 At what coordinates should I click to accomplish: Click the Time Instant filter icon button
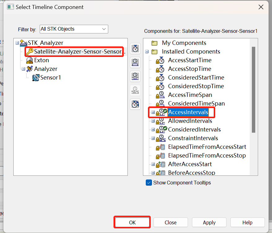click(135, 49)
